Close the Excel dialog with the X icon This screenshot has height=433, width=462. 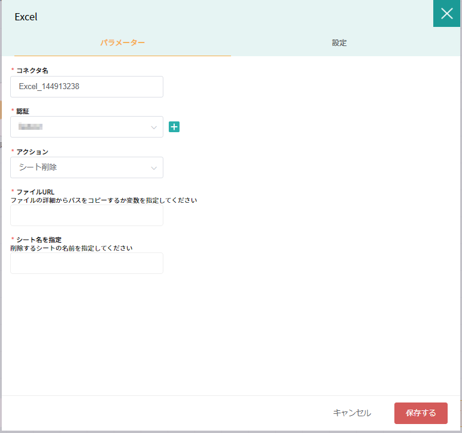coord(446,14)
